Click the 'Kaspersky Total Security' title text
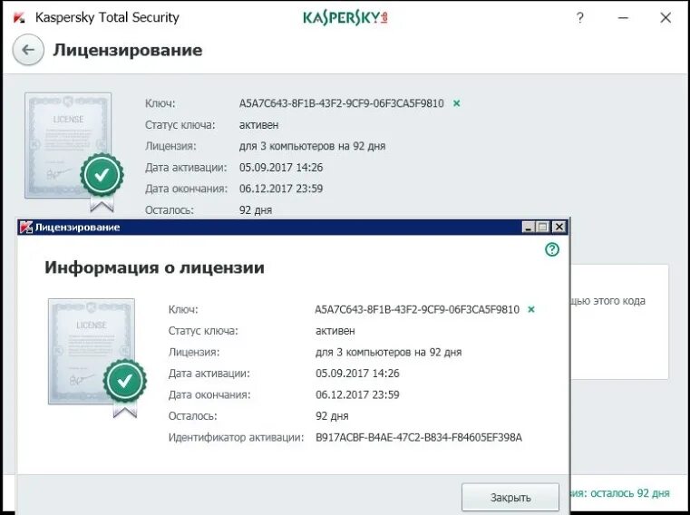690x515 pixels. (x=107, y=17)
